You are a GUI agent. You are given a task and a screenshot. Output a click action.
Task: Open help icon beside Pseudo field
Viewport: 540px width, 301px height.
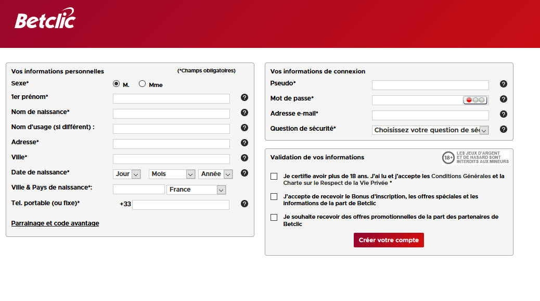point(503,84)
